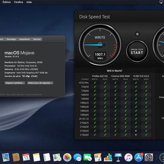Viewport: 164px width, 164px height.
Task: Launch Keynote from the dock
Action: point(118,157)
